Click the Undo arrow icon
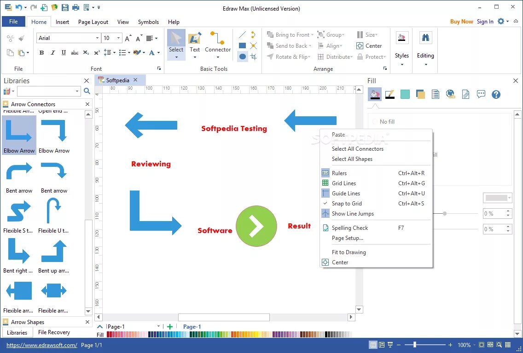The height and width of the screenshot is (353, 523). [x=19, y=7]
